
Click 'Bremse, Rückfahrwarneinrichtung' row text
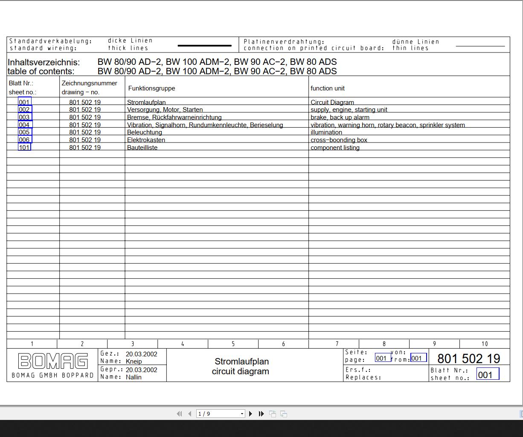coord(174,117)
